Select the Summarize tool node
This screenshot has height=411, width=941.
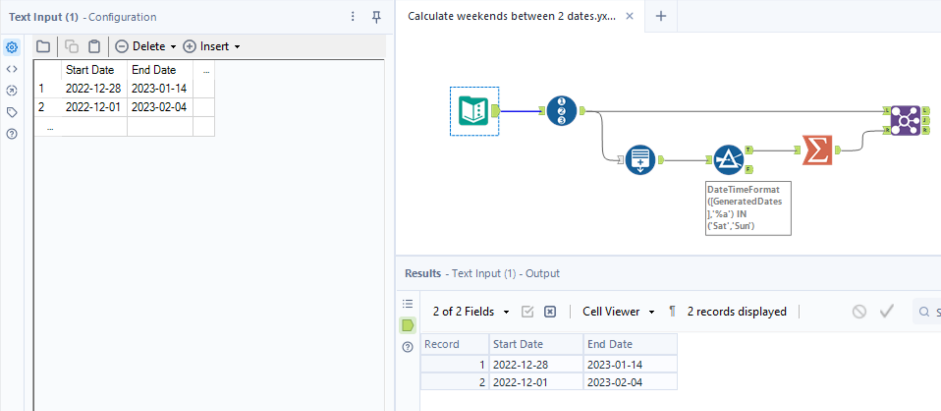click(817, 150)
